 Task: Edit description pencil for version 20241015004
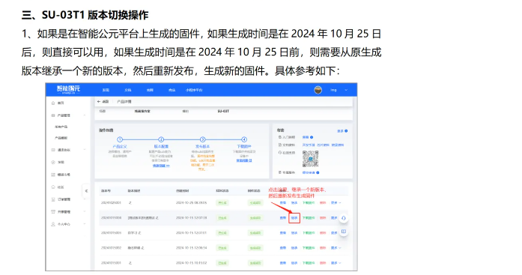[157, 218]
